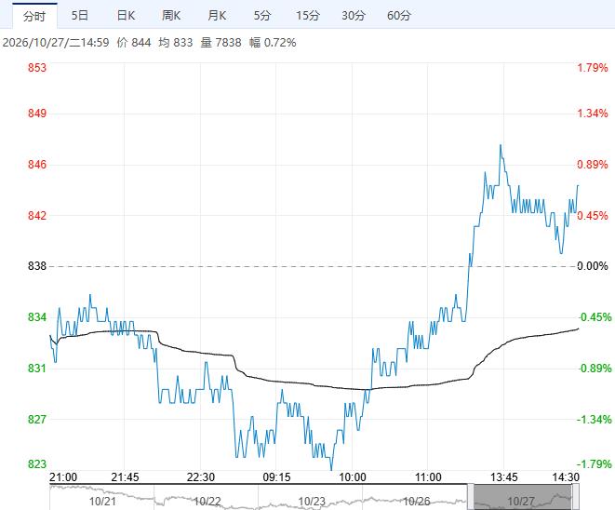Click the 853 price axis label
Viewport: 615px width, 510px height.
click(x=37, y=68)
